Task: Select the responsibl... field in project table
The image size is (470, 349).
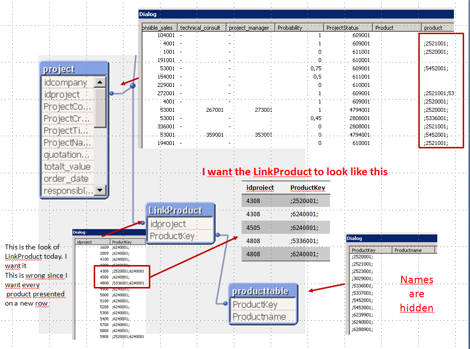Action: pyautogui.click(x=68, y=190)
